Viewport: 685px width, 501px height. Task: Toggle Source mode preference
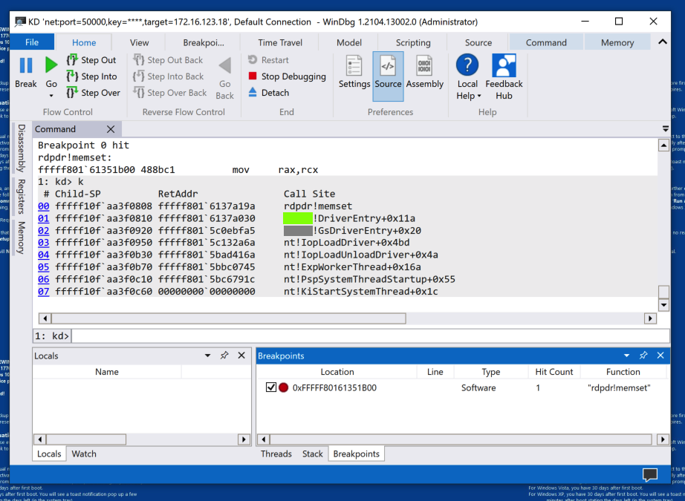388,72
